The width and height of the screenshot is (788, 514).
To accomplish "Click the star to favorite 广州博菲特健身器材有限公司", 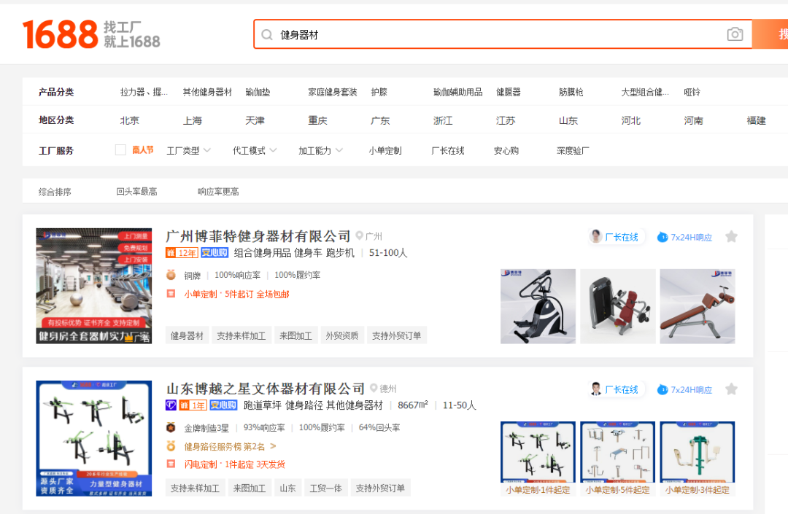I will click(x=732, y=235).
